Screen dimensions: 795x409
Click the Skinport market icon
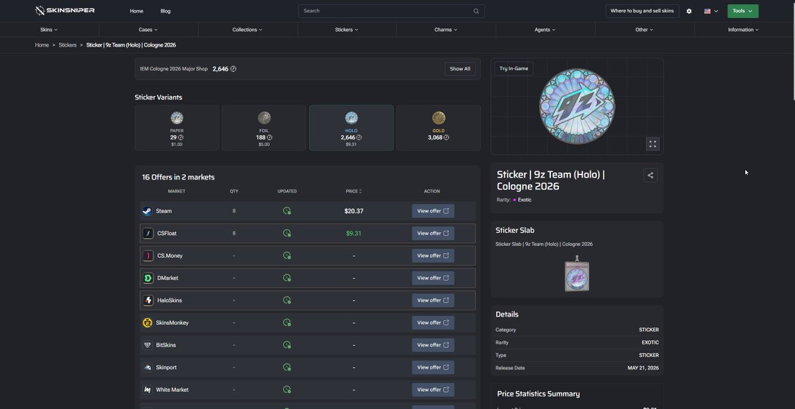[147, 367]
